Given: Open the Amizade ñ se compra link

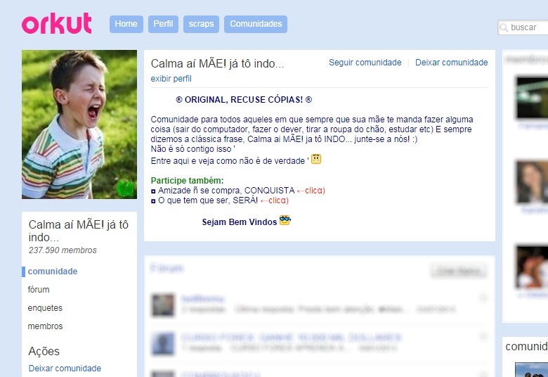Looking at the screenshot, I should [226, 191].
